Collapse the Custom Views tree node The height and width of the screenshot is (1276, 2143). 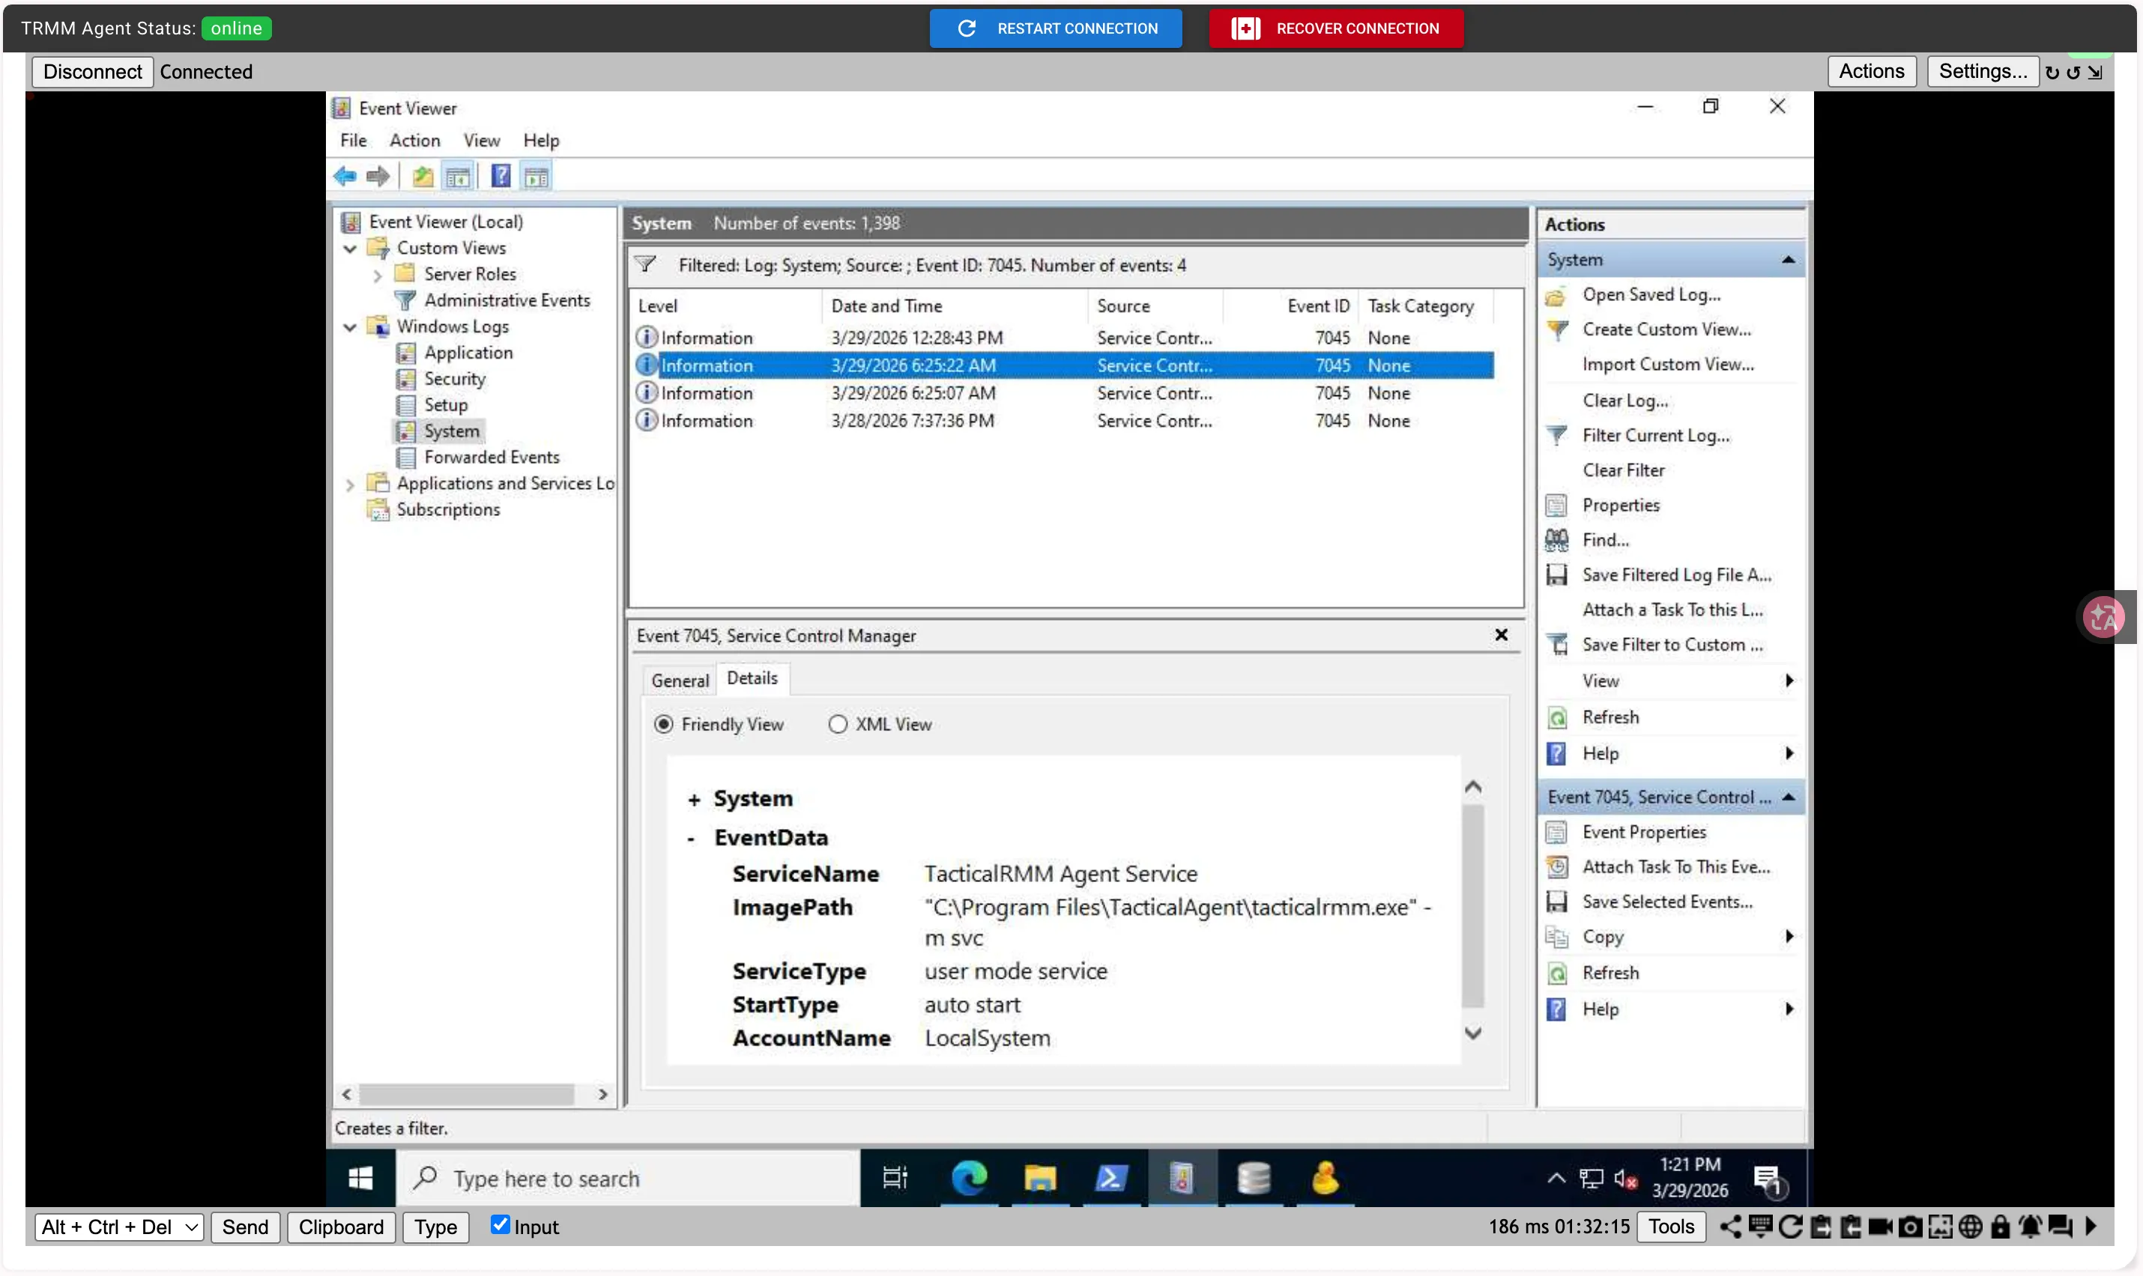tap(350, 249)
